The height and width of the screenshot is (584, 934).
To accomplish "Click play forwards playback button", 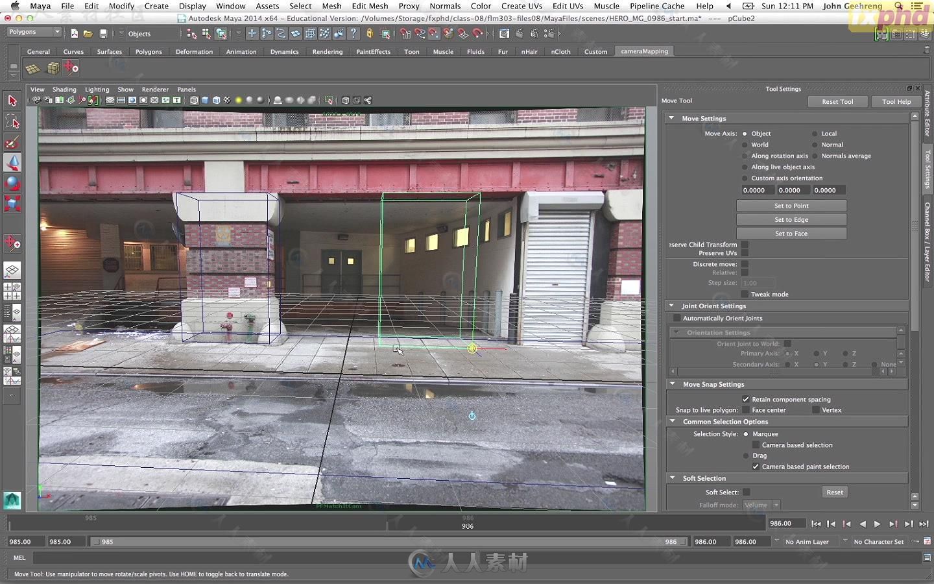I will [x=878, y=523].
